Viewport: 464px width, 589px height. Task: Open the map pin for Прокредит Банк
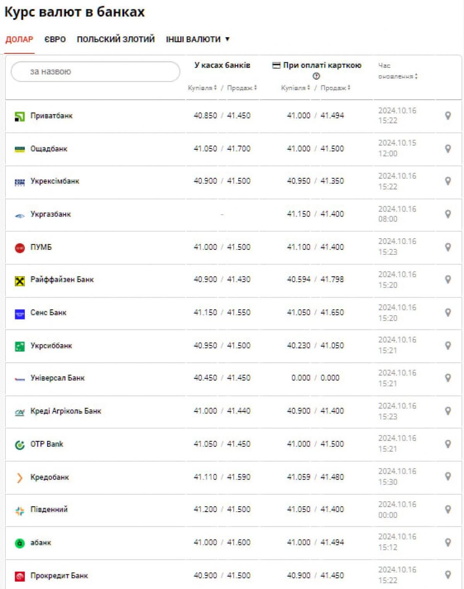(448, 575)
